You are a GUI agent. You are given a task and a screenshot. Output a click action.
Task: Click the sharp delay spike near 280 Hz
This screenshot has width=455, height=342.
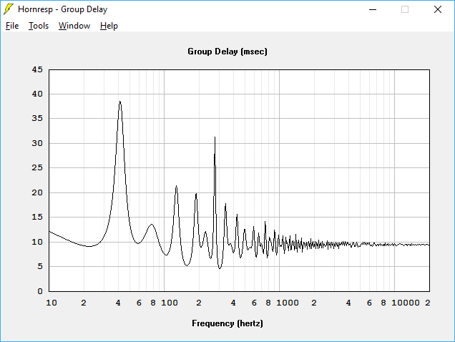click(x=215, y=138)
